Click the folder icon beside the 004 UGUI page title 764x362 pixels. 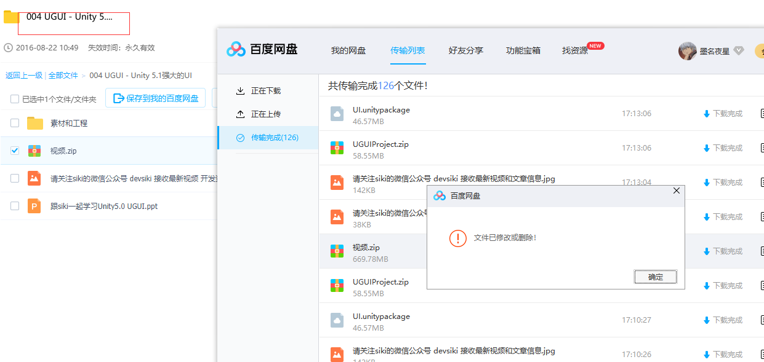(x=10, y=17)
